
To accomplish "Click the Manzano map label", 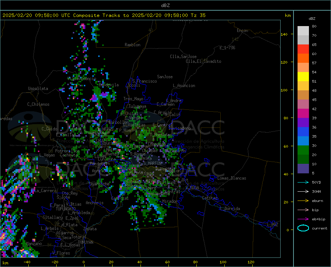I will coord(34,243).
